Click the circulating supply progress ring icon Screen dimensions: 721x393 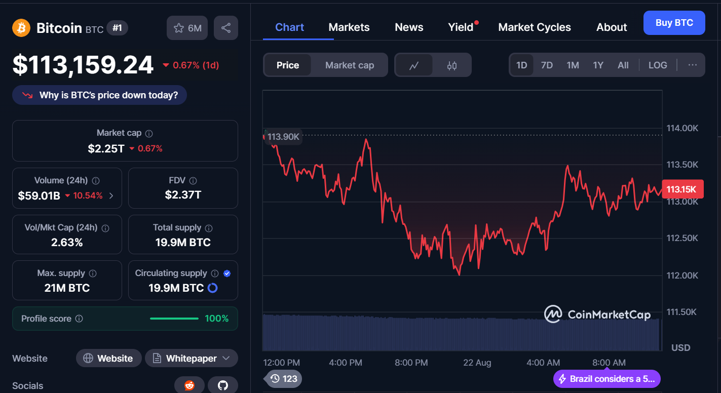(x=213, y=288)
